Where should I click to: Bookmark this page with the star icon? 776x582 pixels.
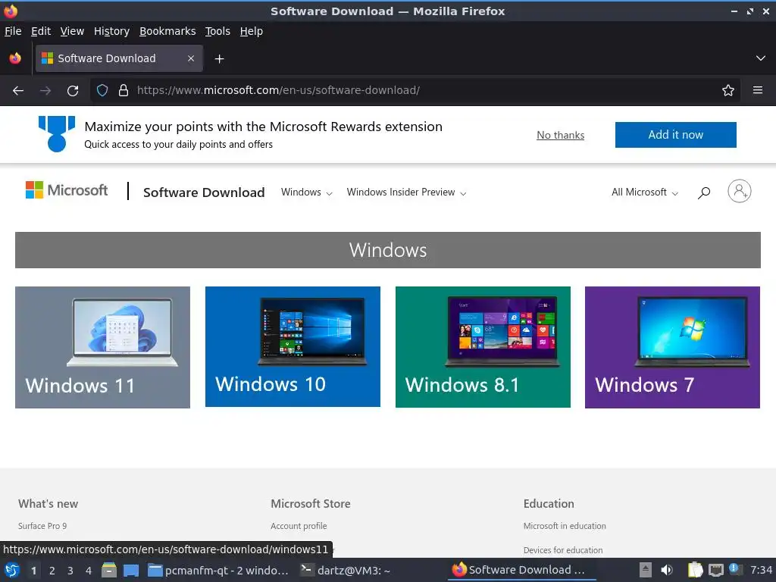coord(728,91)
